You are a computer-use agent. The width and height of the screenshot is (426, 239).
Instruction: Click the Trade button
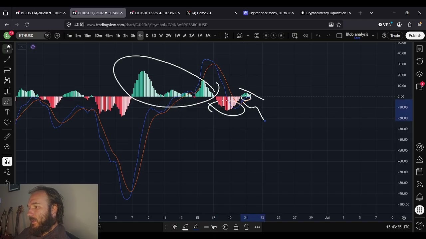[395, 36]
